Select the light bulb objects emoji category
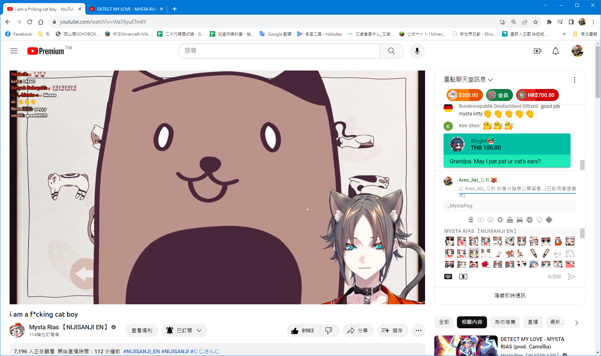This screenshot has height=356, width=601. point(539,220)
